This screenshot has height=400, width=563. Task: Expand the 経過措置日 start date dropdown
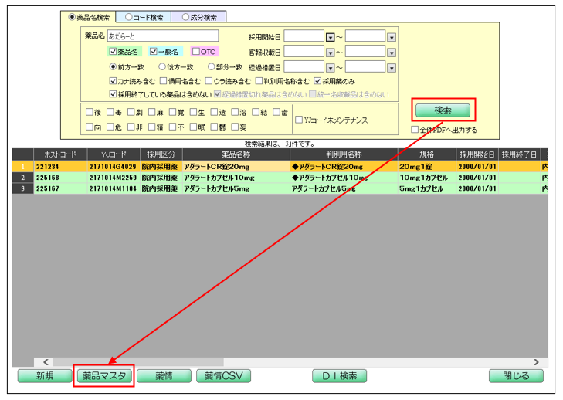tap(330, 67)
